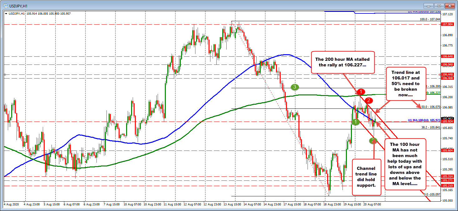Click the green 106.227 moving average label
This screenshot has height=211, width=458.
(433, 93)
